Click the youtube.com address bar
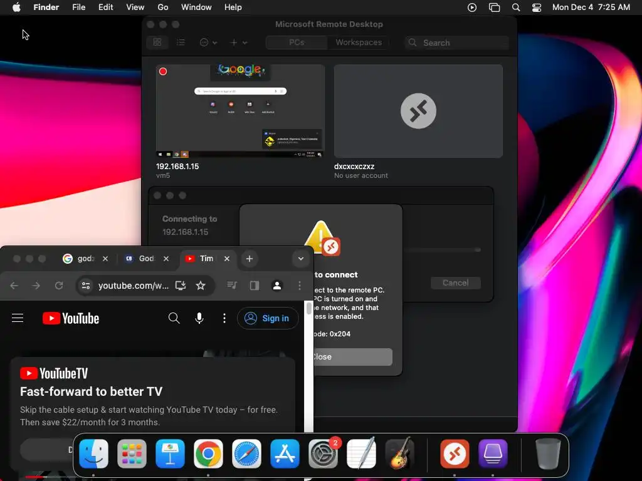 134,286
